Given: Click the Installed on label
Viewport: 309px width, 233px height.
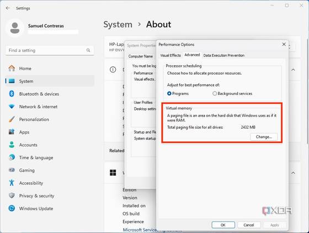Looking at the screenshot, I should point(134,206).
